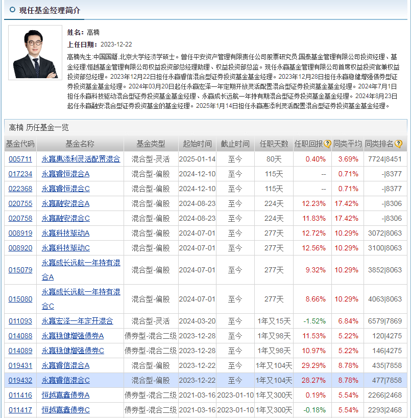The image size is (411, 418).
Task: Open fund code link 015079
Action: tap(20, 270)
